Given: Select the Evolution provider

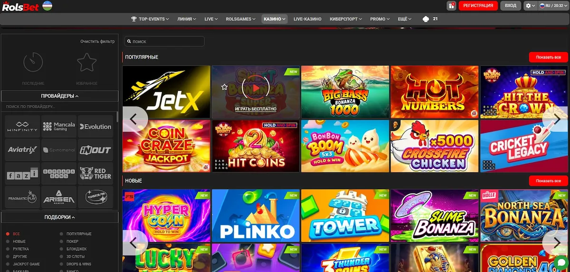Looking at the screenshot, I should (x=95, y=126).
